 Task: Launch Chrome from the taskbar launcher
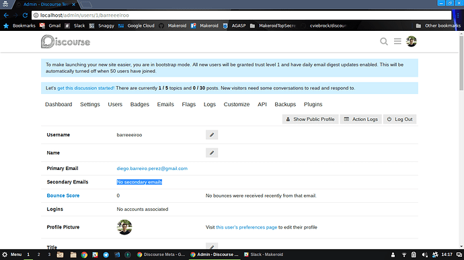84,255
